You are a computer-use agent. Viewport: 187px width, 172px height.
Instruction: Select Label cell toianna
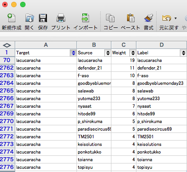click(161, 159)
